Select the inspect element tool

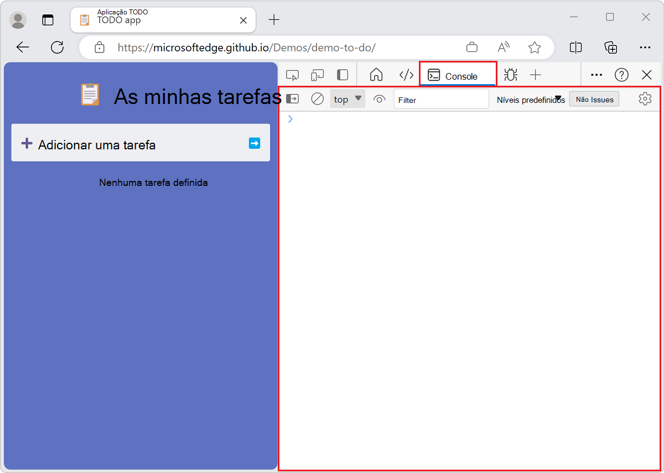click(x=293, y=75)
